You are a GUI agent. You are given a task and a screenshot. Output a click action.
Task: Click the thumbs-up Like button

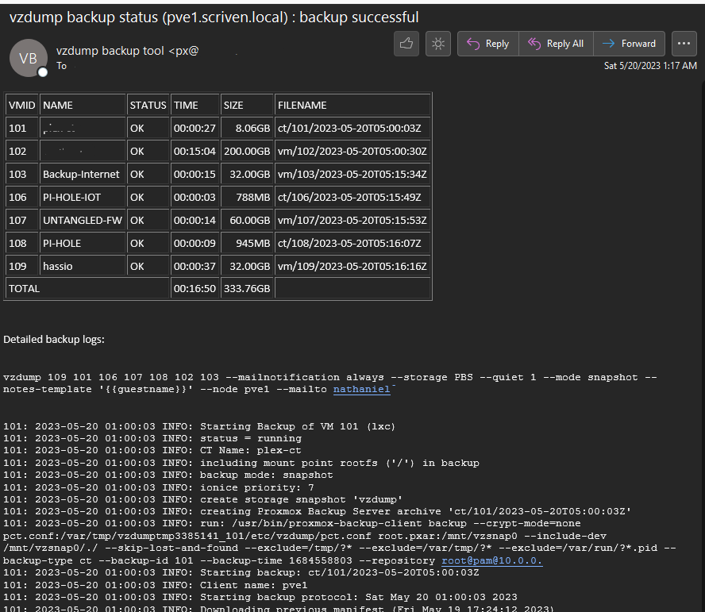406,44
